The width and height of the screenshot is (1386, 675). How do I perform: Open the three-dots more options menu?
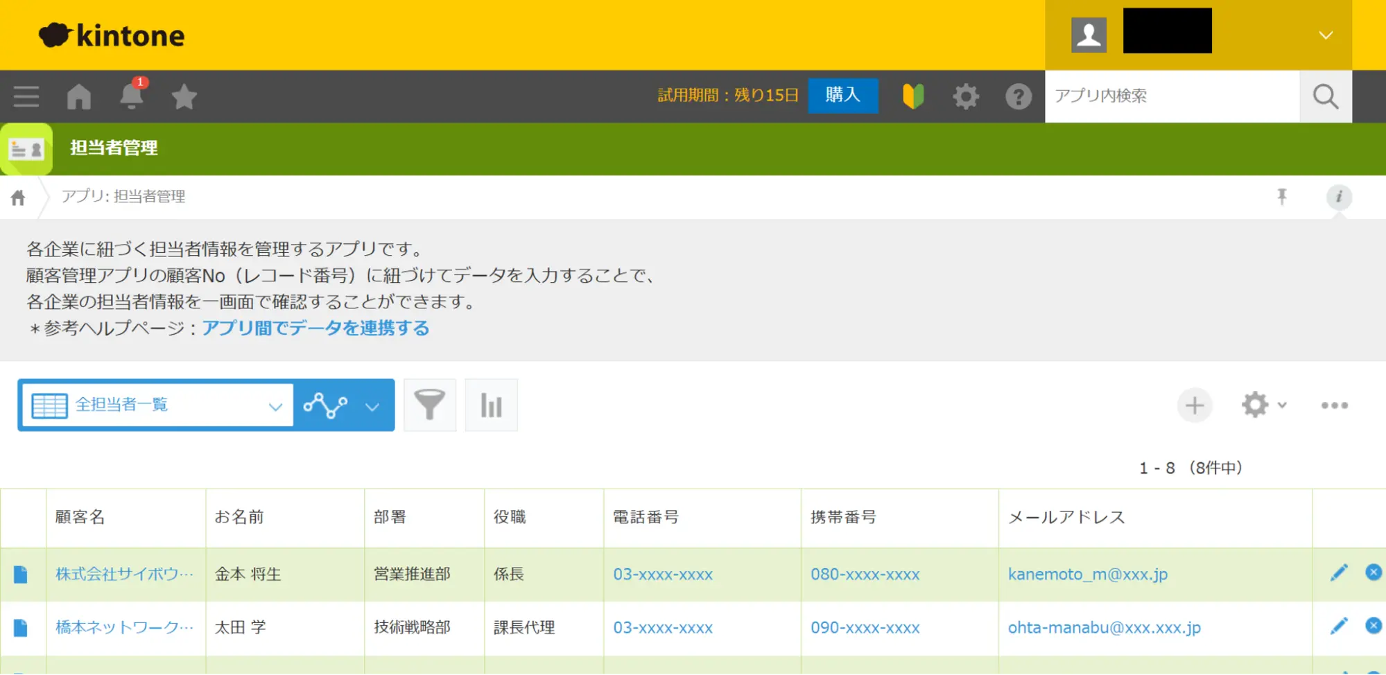tap(1334, 405)
